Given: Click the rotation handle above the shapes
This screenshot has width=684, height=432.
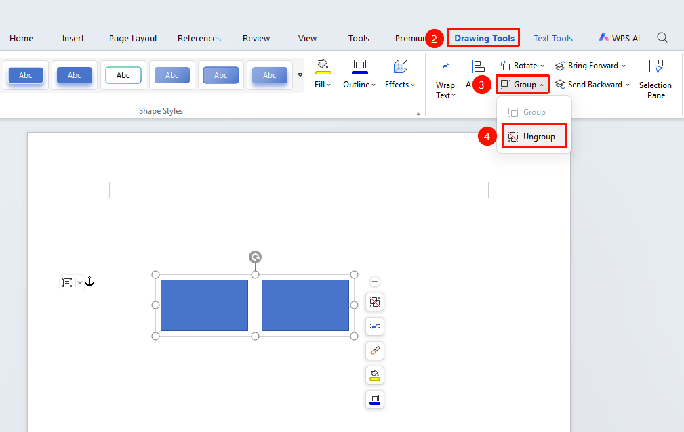Looking at the screenshot, I should 255,257.
